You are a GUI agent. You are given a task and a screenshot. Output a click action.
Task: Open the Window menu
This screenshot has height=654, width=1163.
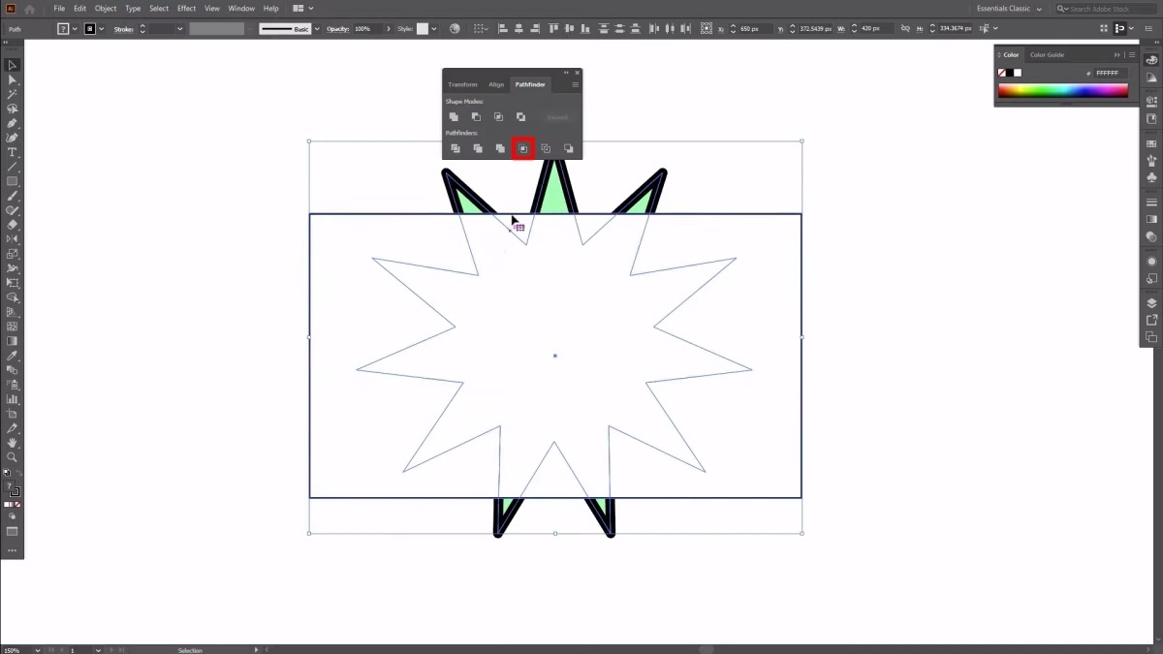point(241,9)
